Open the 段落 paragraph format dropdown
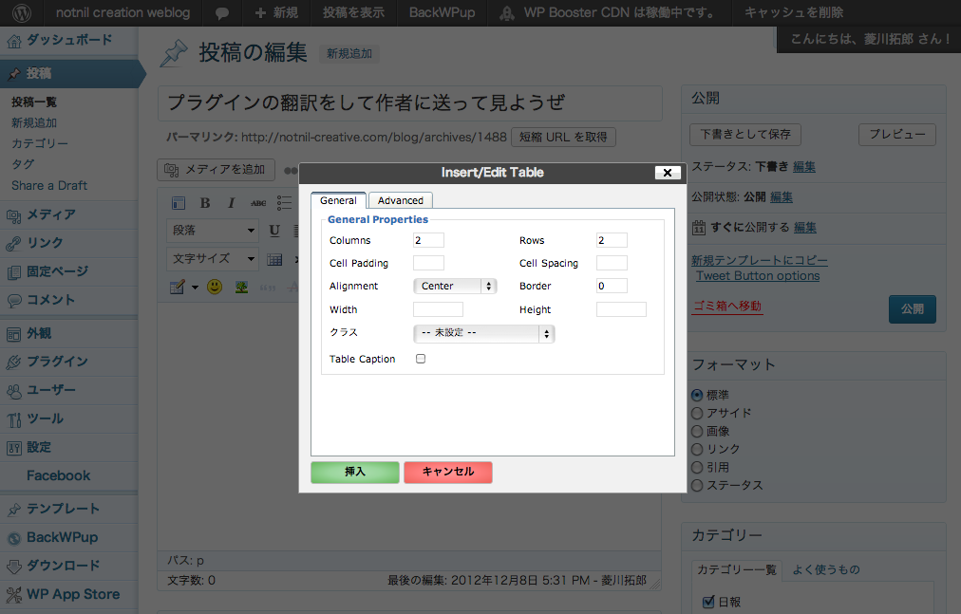The image size is (961, 614). point(213,231)
